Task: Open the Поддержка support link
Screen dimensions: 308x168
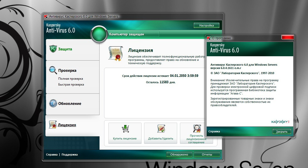Action: (69, 155)
